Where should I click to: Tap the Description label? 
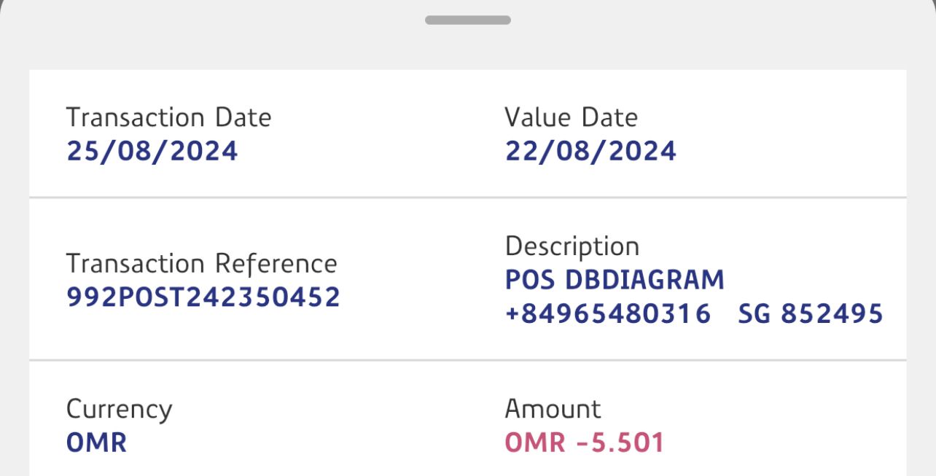click(x=572, y=246)
